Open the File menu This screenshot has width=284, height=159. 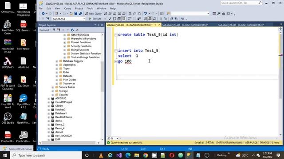click(40, 8)
